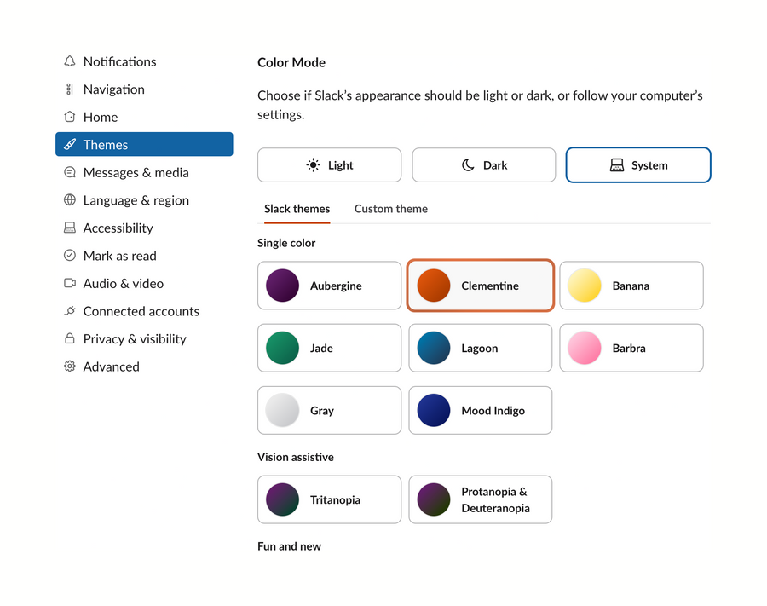
Task: Open the Slack themes tab
Action: (x=297, y=209)
